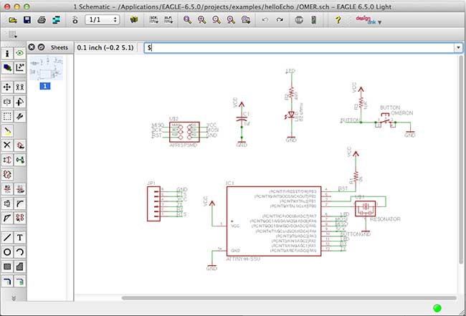466x316 pixels.
Task: Zoom out with the minus magnifier
Action: coord(217,20)
